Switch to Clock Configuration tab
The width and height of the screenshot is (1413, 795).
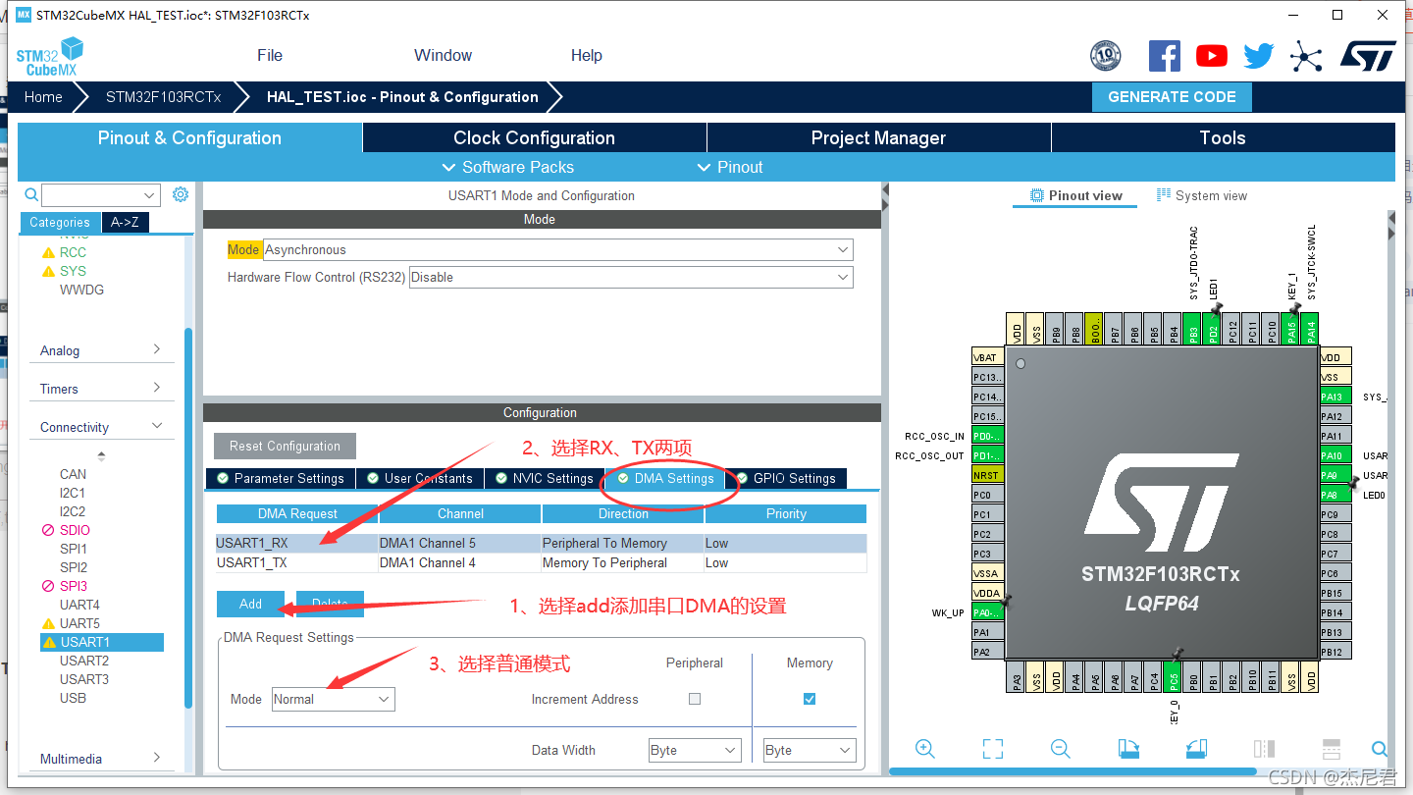[534, 137]
